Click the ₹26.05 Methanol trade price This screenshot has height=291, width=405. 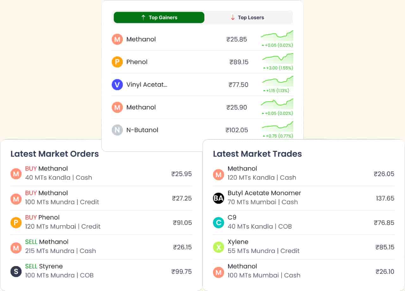384,174
